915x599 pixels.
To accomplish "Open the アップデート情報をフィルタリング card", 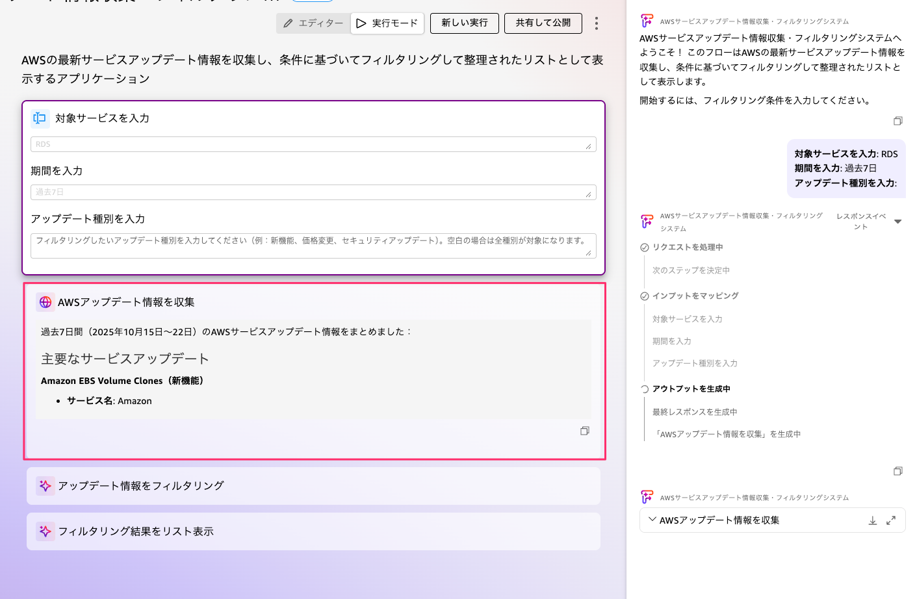I will coord(313,486).
